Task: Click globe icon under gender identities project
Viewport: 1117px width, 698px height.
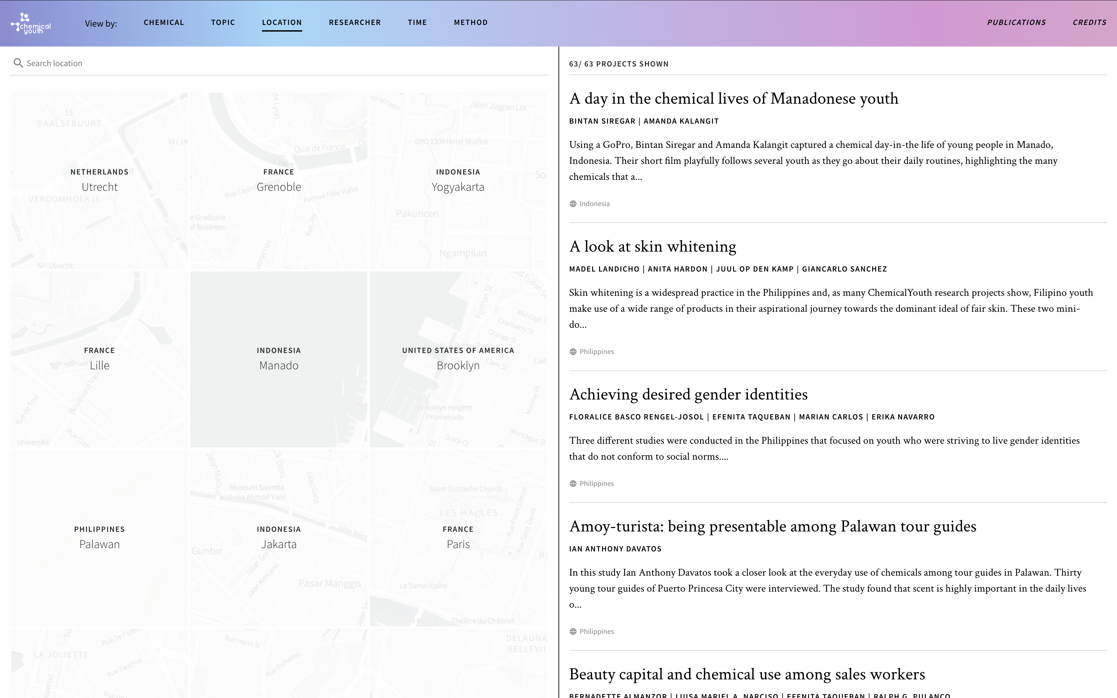Action: point(573,483)
